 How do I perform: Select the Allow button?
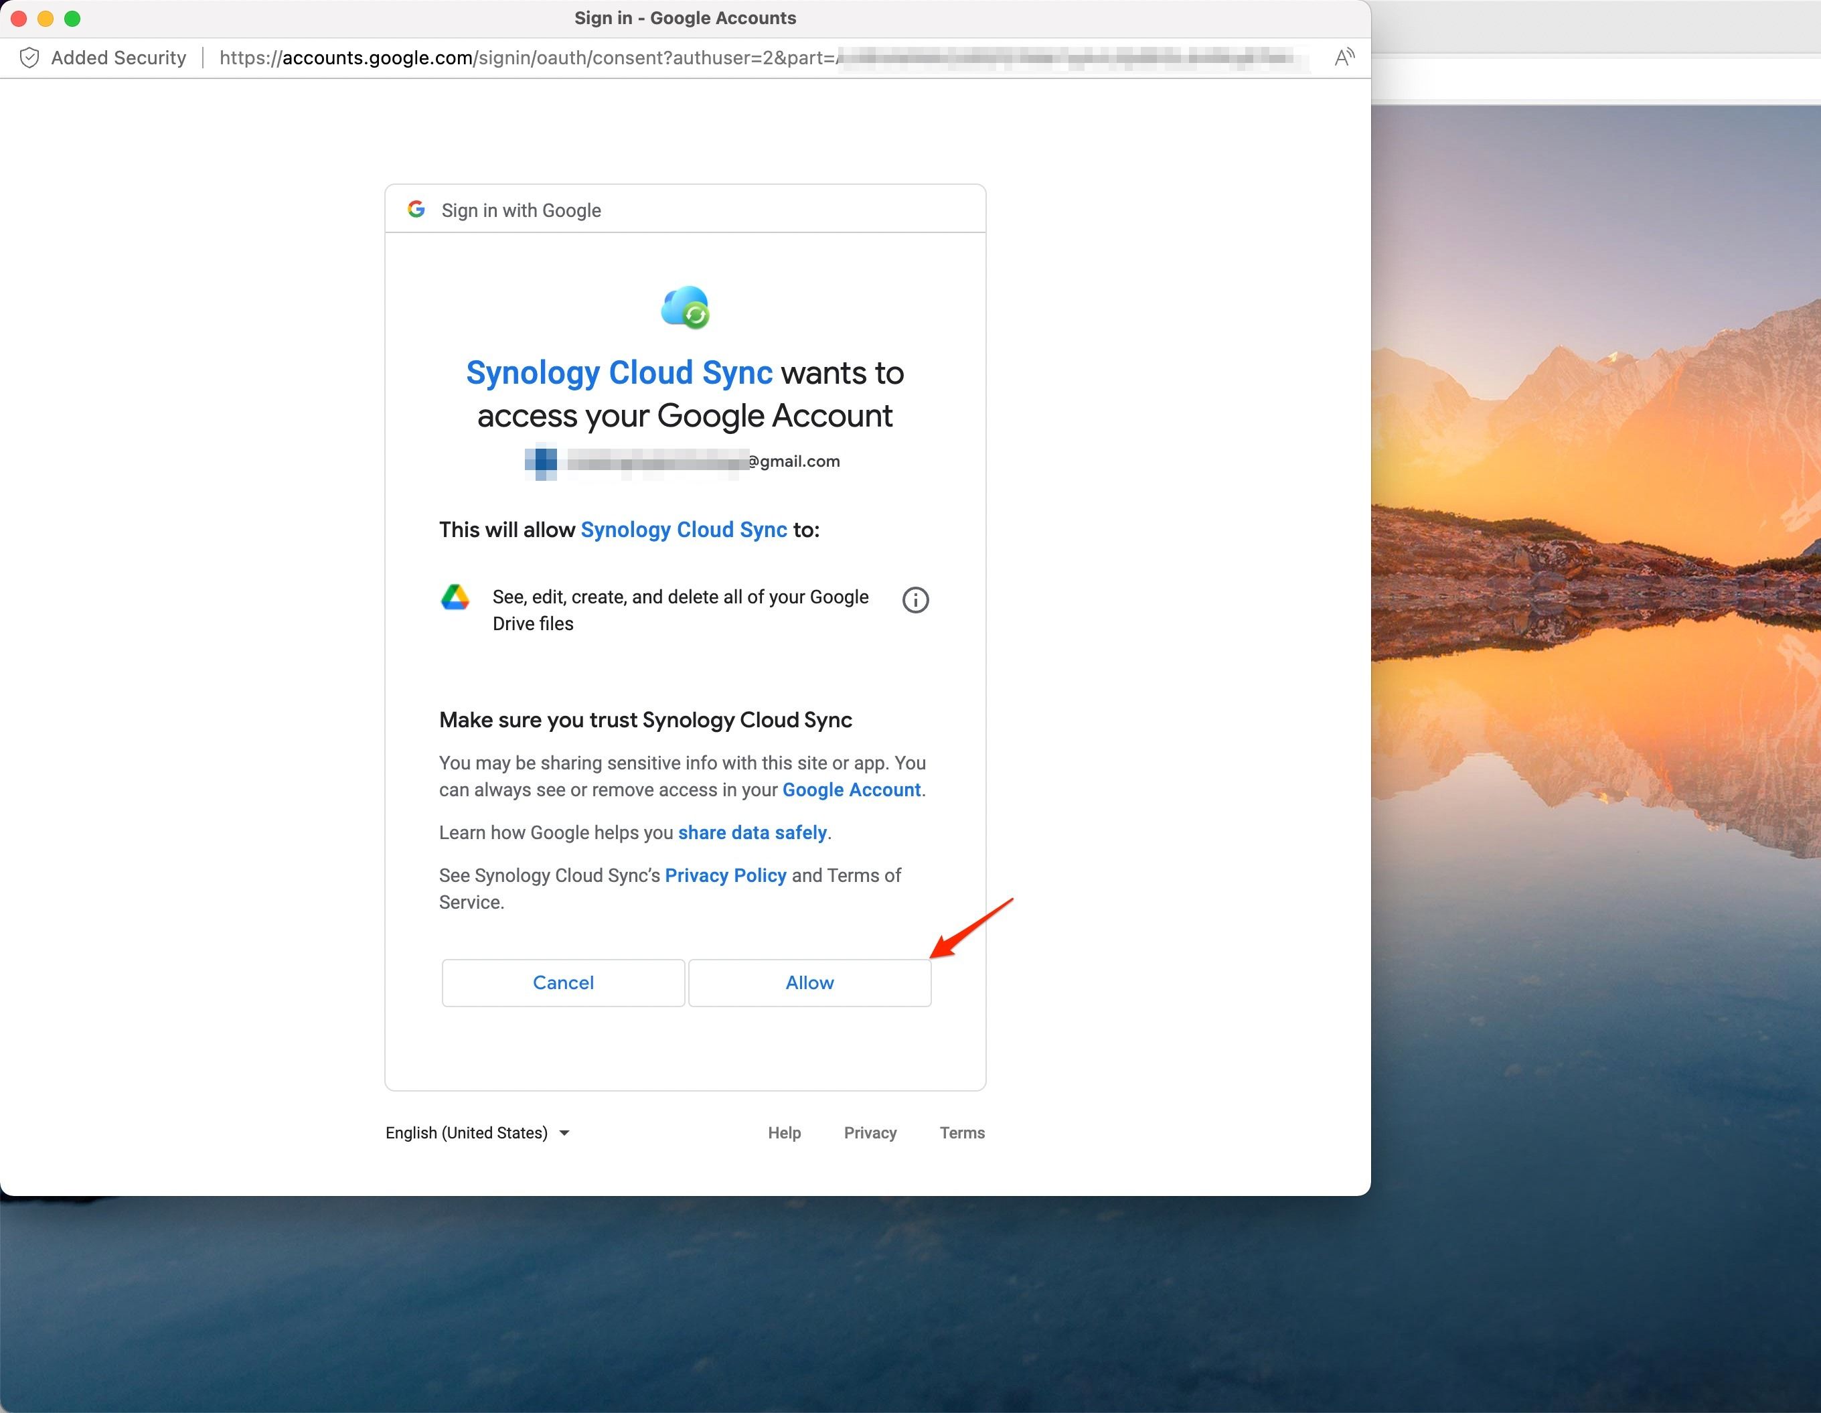(809, 982)
